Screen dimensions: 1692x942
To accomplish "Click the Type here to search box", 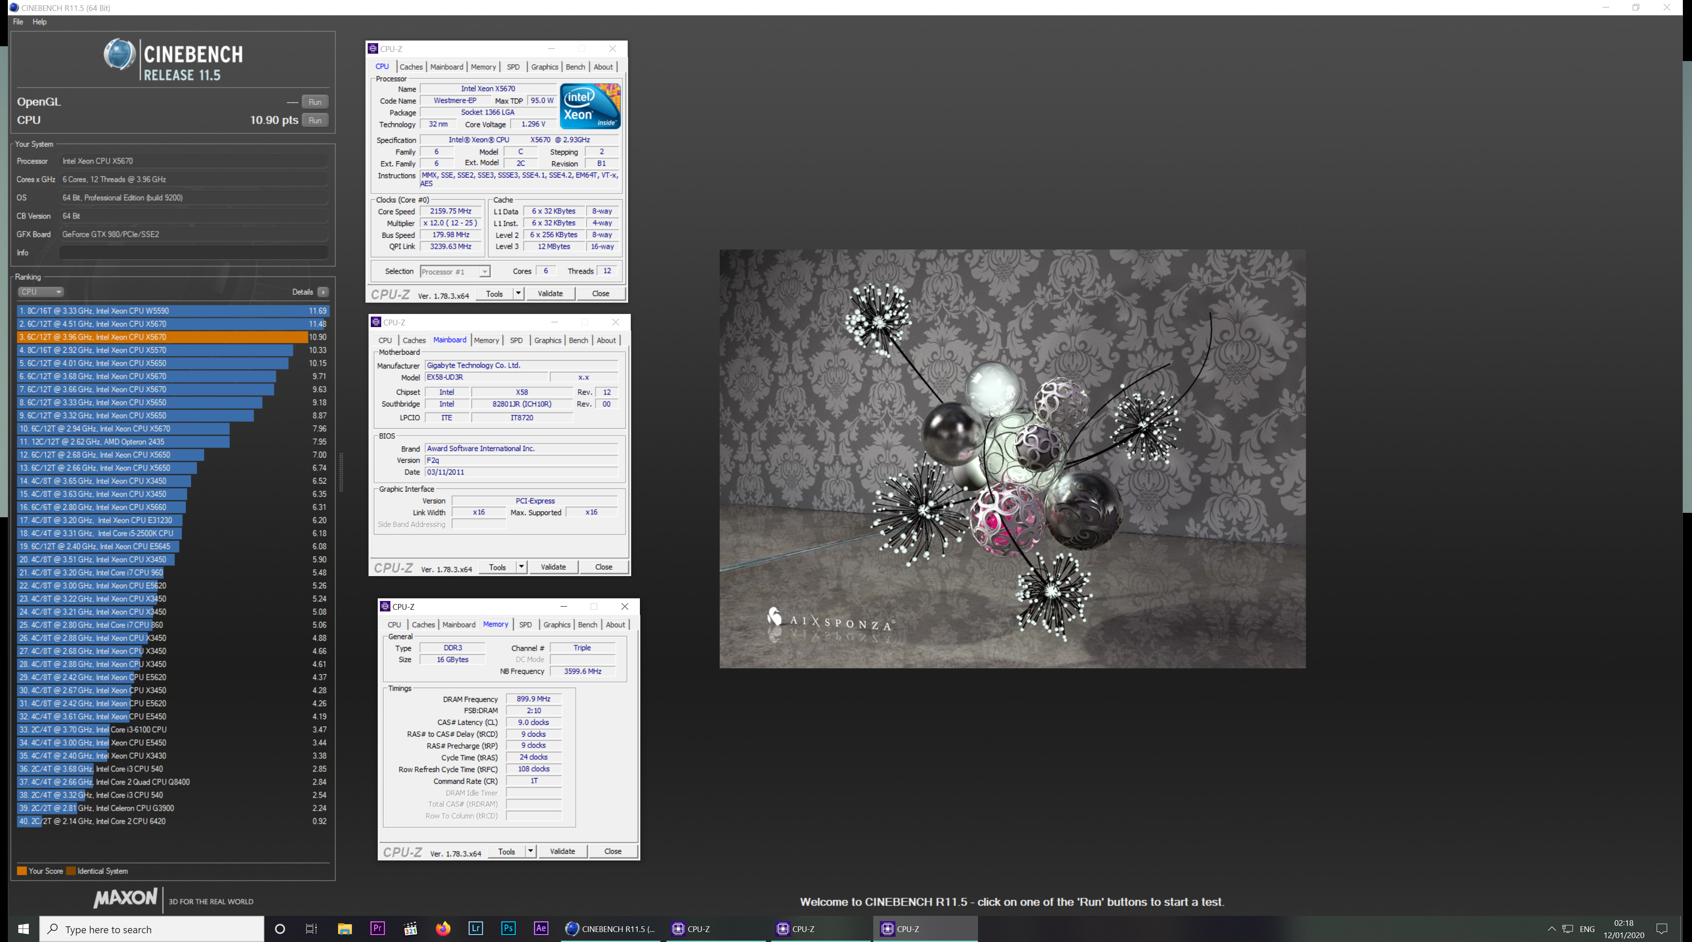I will point(152,929).
